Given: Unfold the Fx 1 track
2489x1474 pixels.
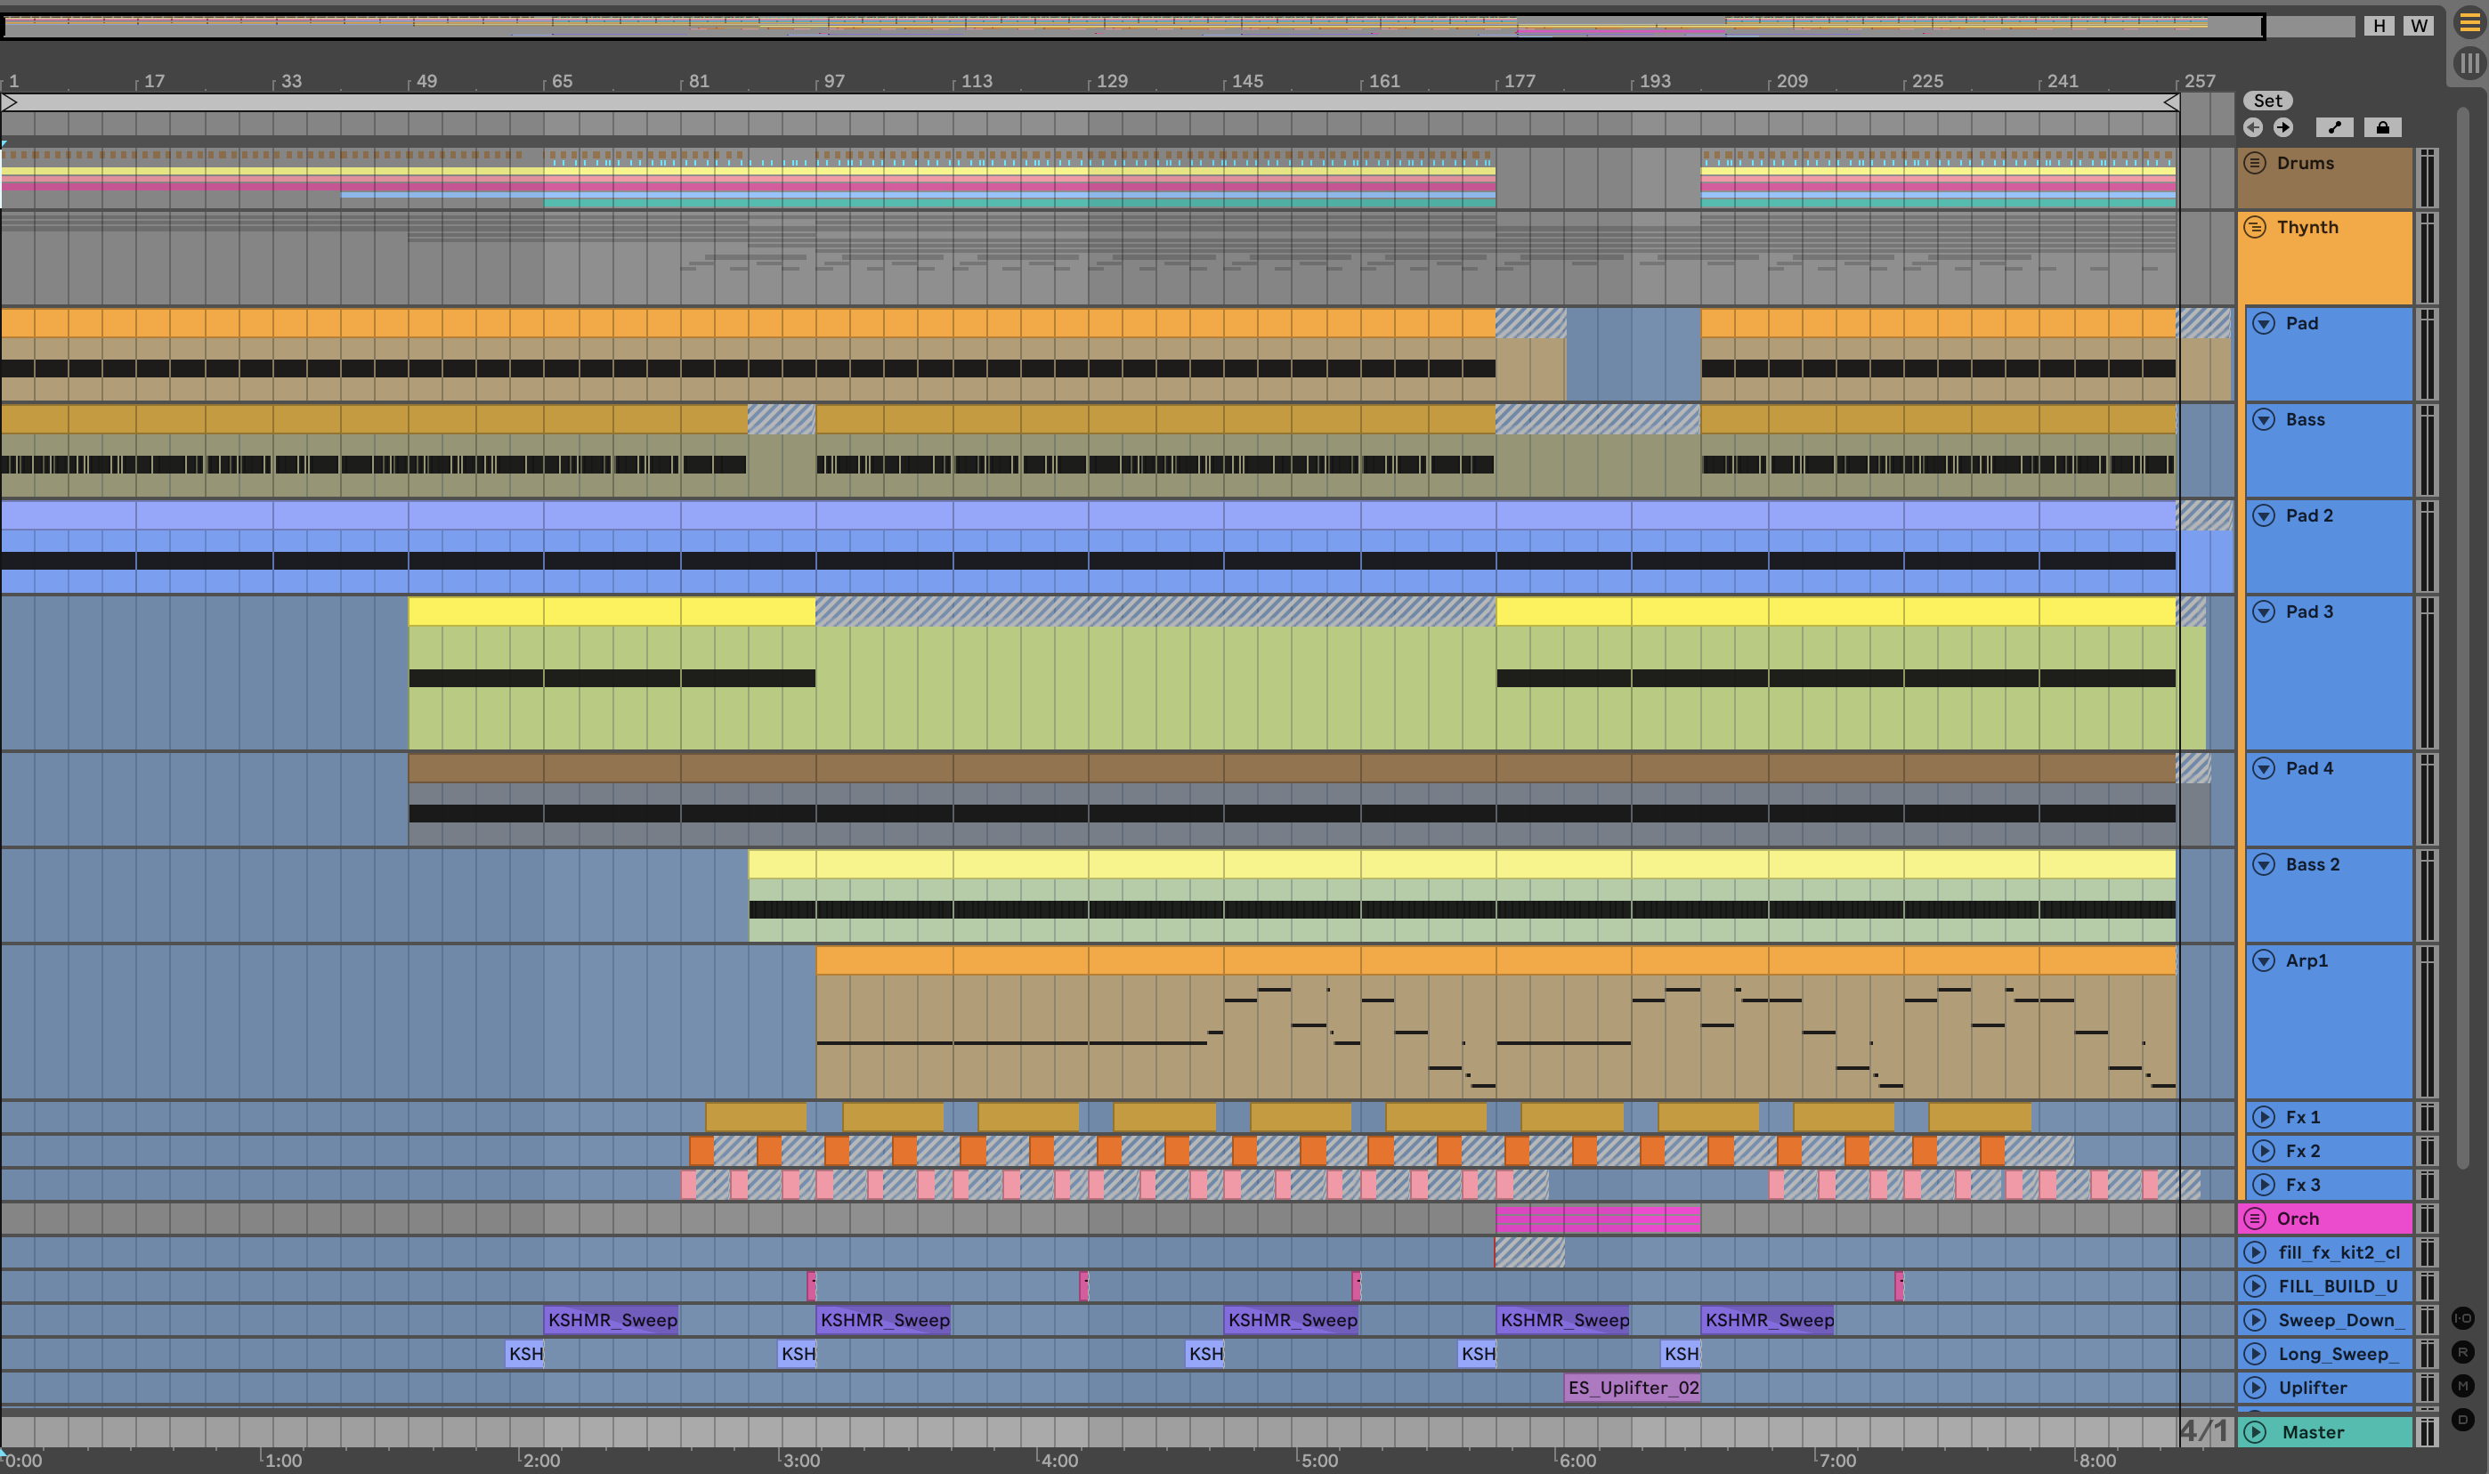Looking at the screenshot, I should point(2264,1117).
